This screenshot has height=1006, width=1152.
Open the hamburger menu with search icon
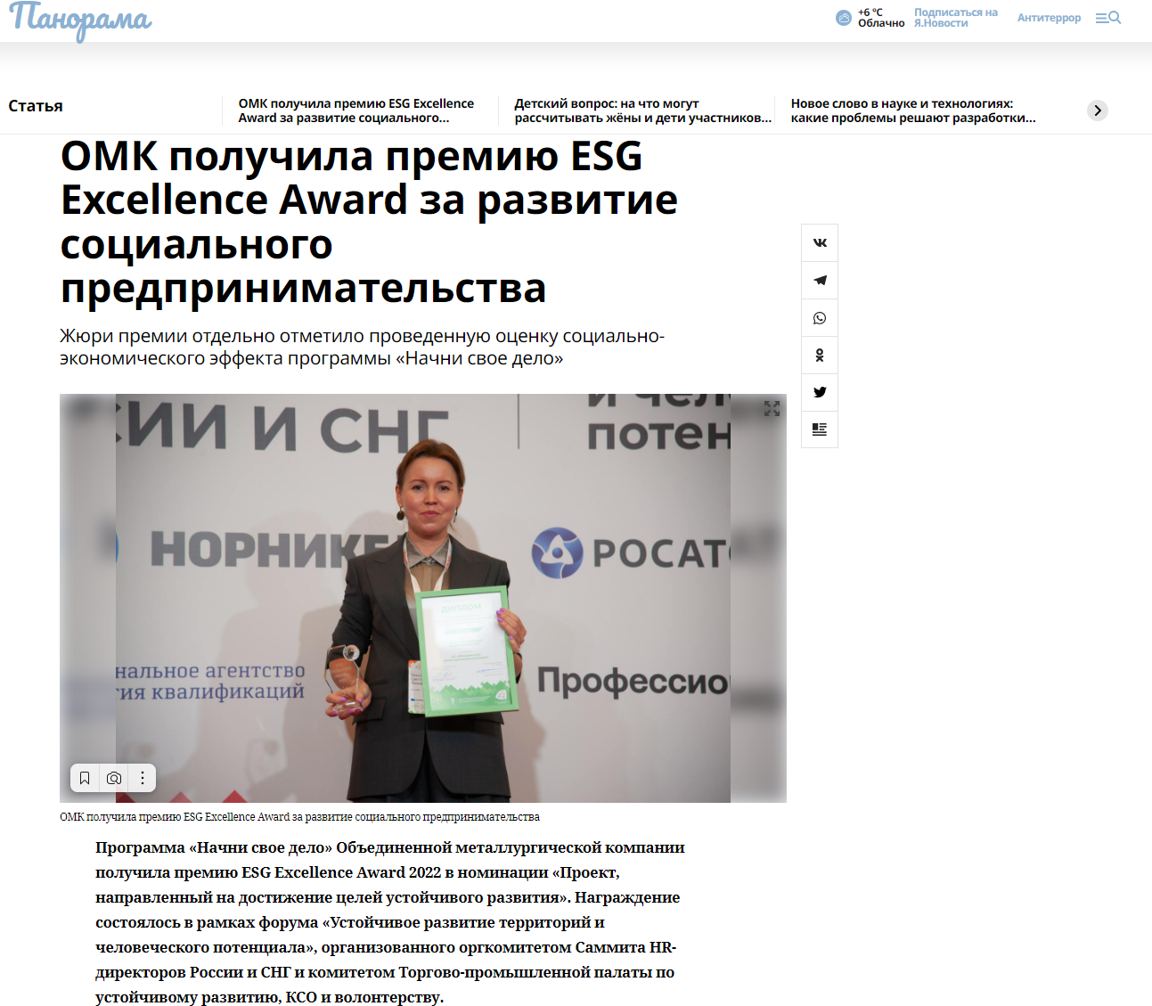[1108, 18]
